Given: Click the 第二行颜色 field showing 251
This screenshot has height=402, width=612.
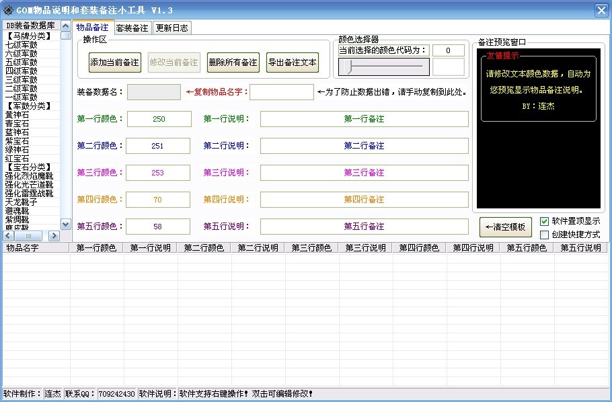Looking at the screenshot, I should (158, 146).
